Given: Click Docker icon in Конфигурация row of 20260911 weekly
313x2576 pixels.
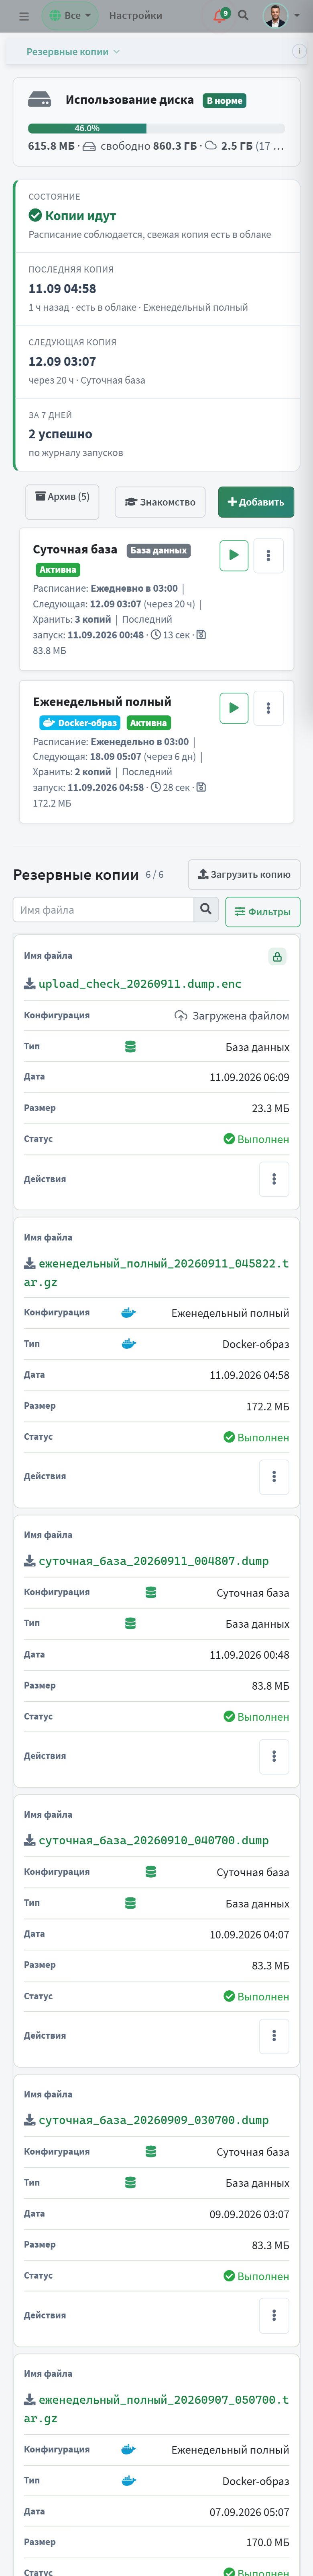Looking at the screenshot, I should pos(128,1313).
